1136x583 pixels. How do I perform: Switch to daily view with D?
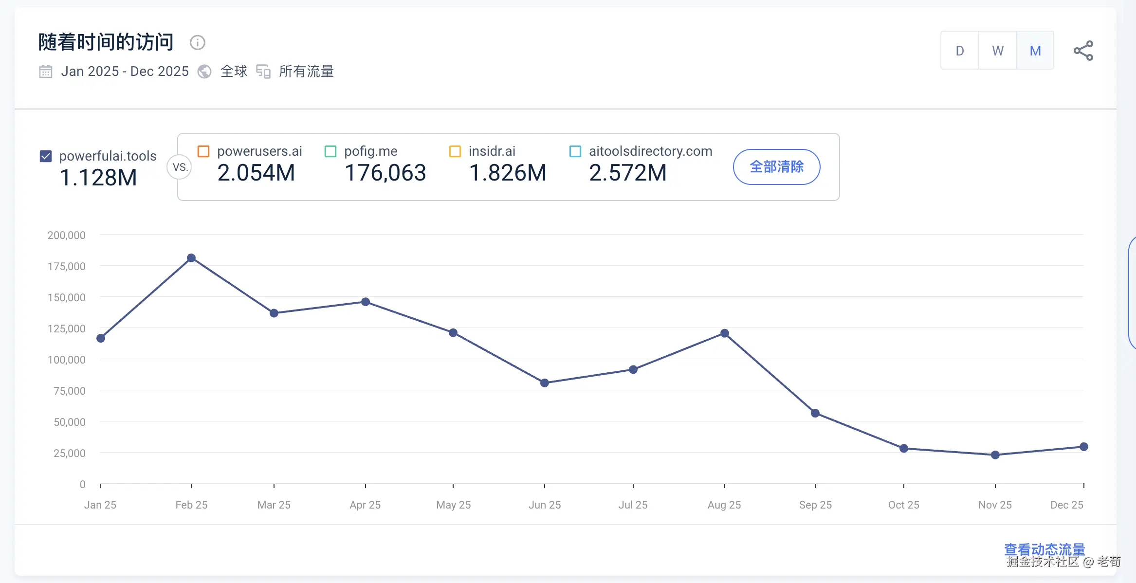coord(960,51)
